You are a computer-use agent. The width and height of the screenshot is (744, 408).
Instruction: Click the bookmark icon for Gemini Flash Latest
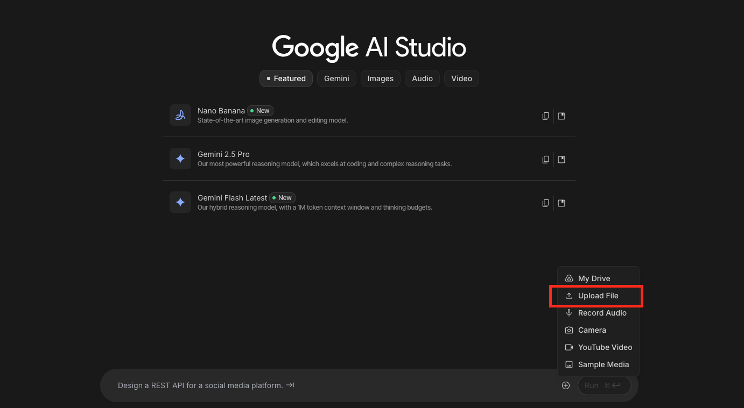(561, 203)
